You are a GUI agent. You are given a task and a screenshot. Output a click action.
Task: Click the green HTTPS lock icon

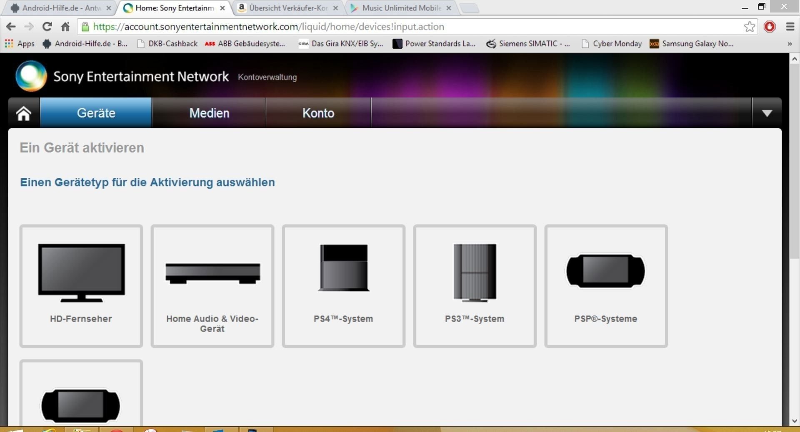coord(85,27)
